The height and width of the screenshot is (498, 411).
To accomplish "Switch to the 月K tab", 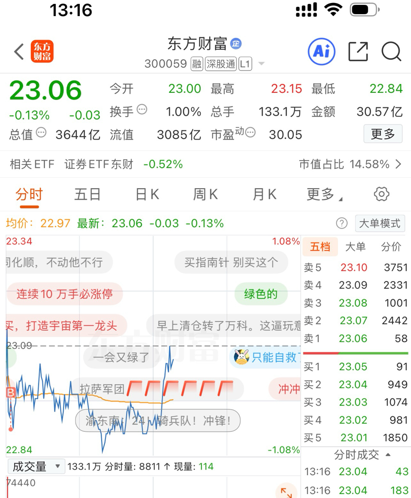I will [x=264, y=194].
